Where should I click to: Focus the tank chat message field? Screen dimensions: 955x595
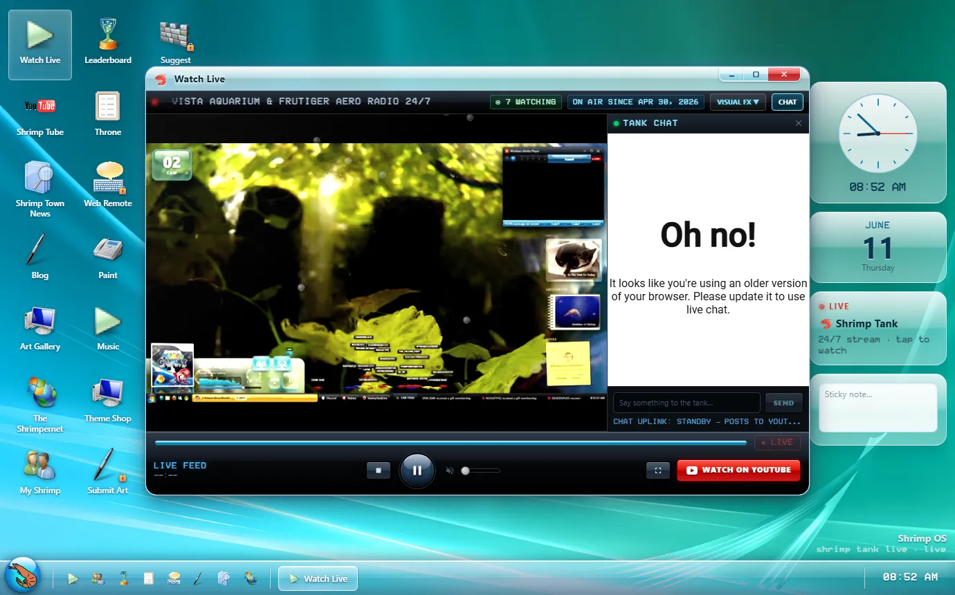(x=686, y=403)
